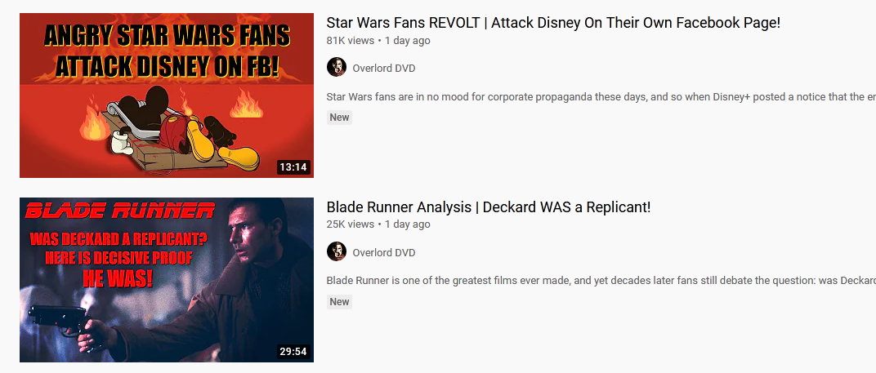The width and height of the screenshot is (876, 373).
Task: Click Overlord DVD avatar under Blade Runner video
Action: pos(337,251)
